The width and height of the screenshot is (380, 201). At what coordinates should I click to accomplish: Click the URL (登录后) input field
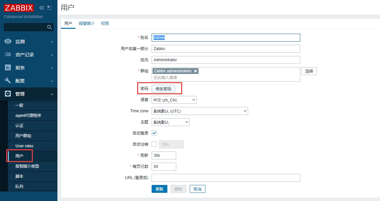pyautogui.click(x=226, y=178)
